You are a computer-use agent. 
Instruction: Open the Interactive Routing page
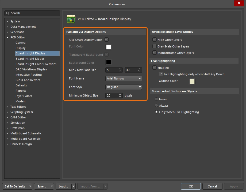click(x=28, y=75)
